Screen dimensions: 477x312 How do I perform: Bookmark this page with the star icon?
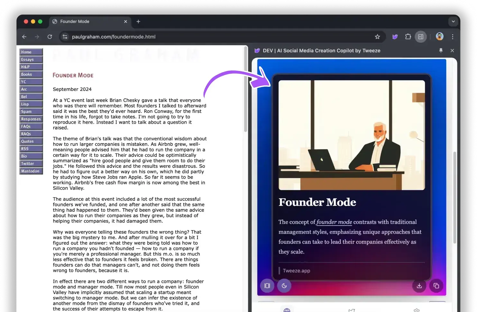click(377, 37)
